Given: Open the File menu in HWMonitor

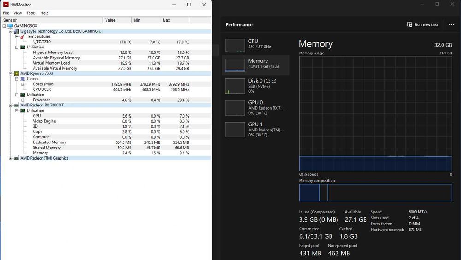Looking at the screenshot, I should (6, 13).
